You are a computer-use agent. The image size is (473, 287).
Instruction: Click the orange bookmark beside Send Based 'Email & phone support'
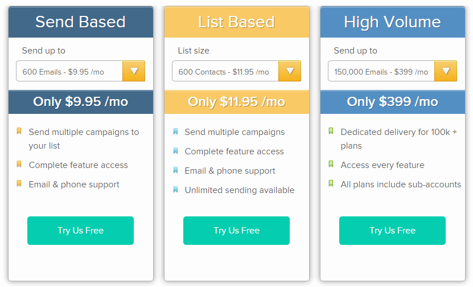[19, 183]
